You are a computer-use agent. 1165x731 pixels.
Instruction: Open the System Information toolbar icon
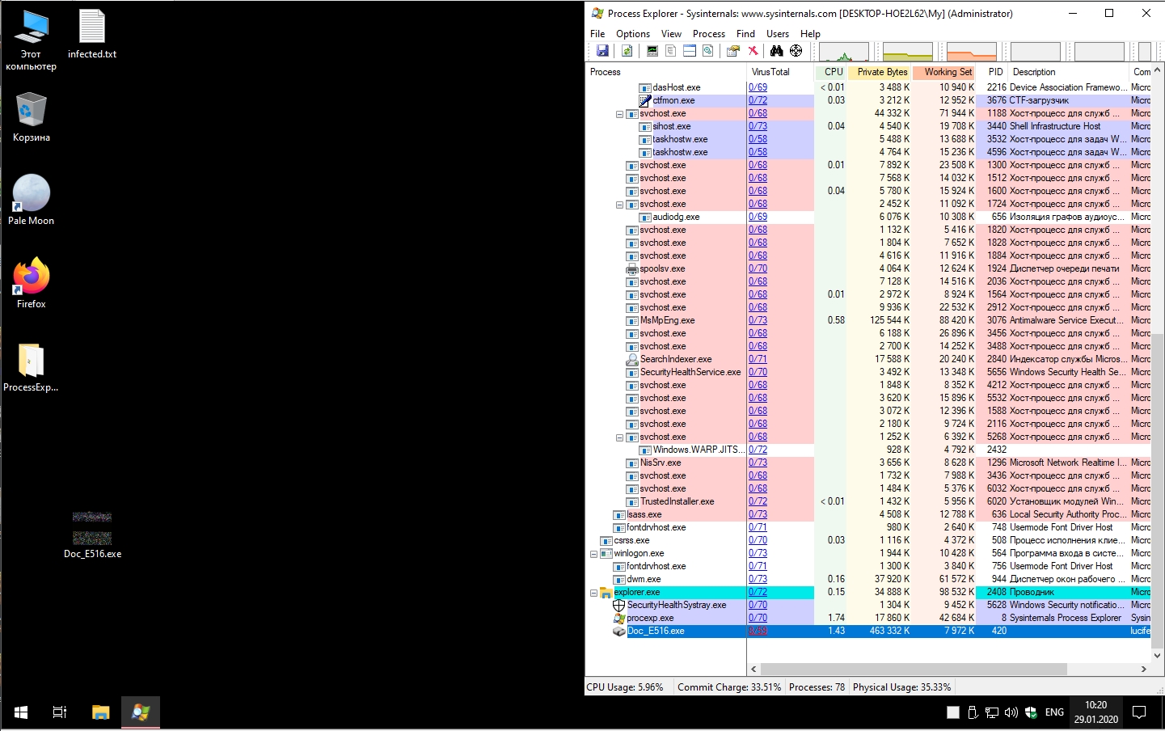pos(652,51)
